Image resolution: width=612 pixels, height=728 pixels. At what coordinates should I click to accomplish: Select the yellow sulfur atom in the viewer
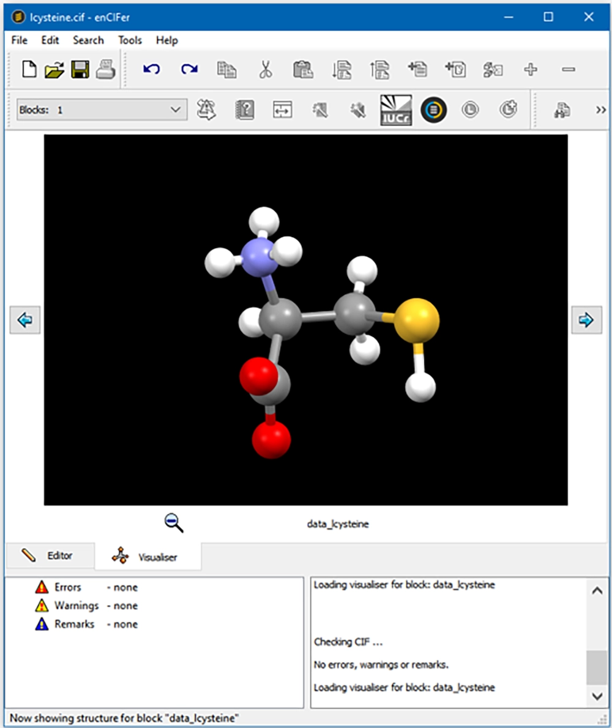416,320
